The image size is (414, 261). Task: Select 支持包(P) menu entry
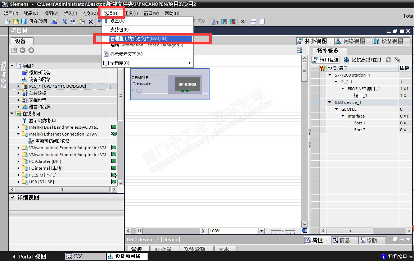148,29
